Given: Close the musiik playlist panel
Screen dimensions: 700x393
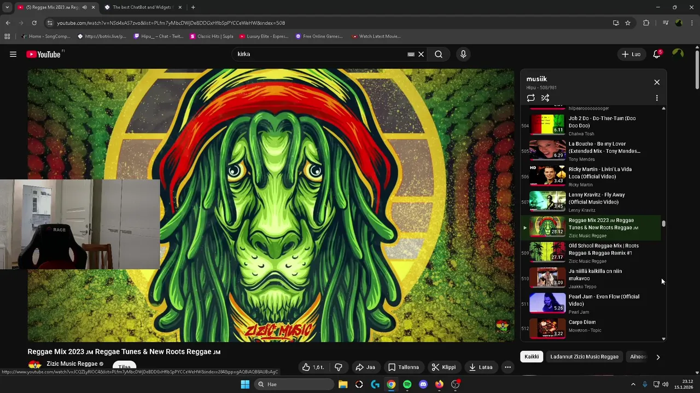Looking at the screenshot, I should click(657, 82).
